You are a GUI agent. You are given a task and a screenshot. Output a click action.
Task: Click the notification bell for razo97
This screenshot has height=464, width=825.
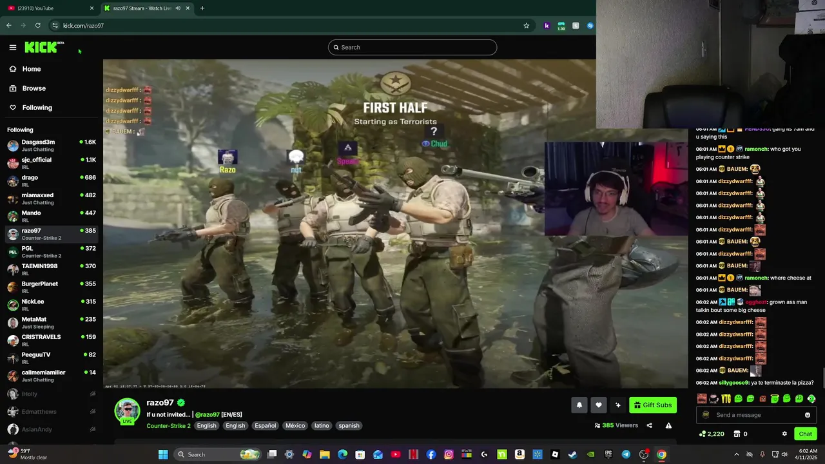tap(579, 405)
